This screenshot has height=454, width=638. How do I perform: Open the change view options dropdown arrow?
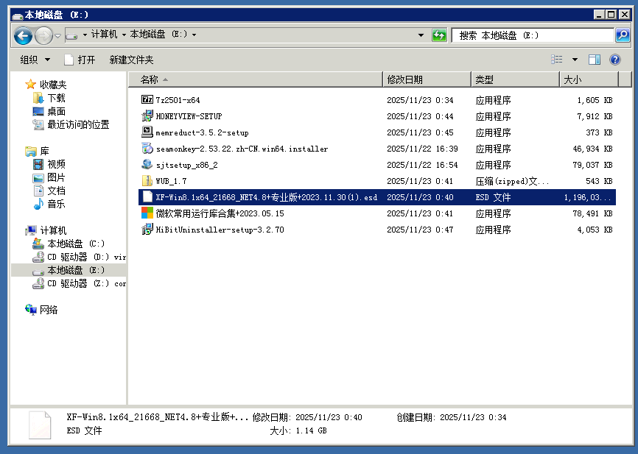click(x=575, y=60)
